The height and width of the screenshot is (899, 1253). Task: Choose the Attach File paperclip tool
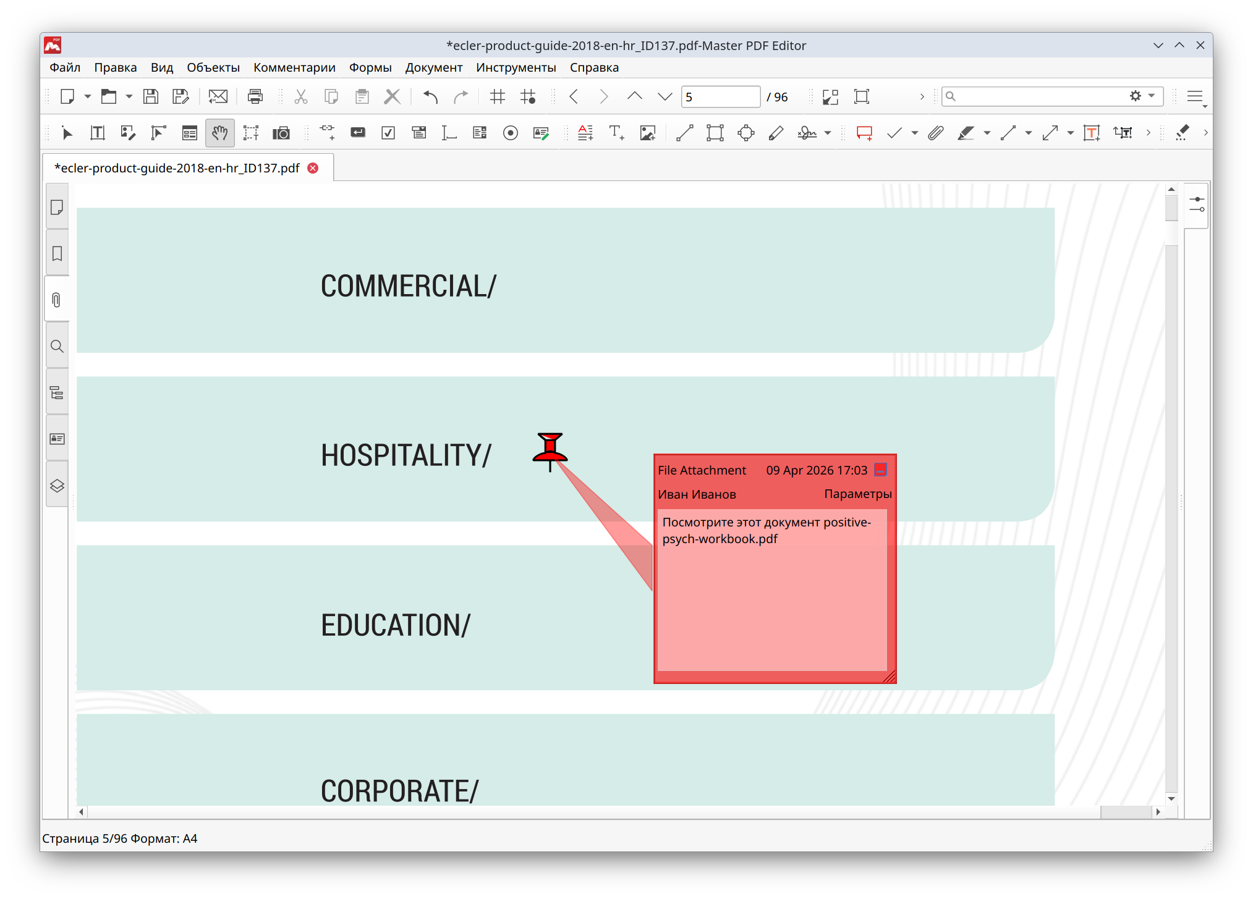935,133
